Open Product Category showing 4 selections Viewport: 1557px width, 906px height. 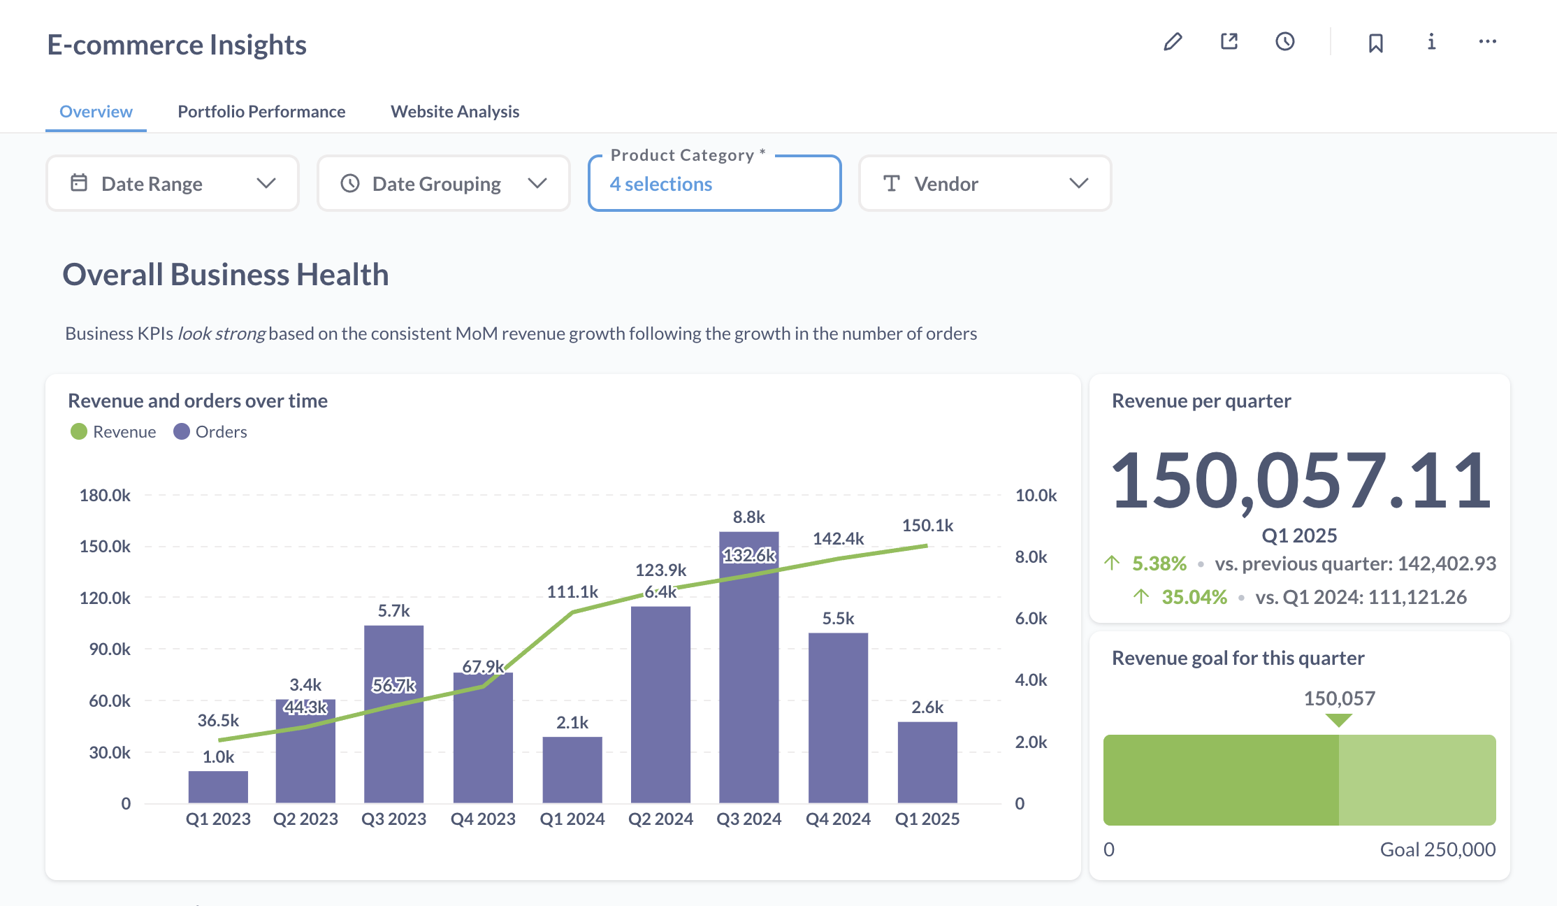tap(660, 184)
